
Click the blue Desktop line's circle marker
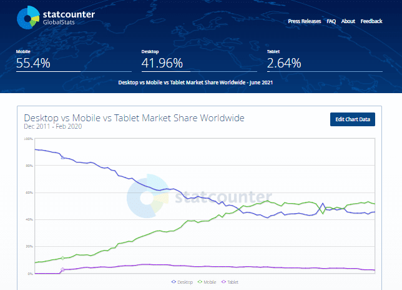[62, 157]
